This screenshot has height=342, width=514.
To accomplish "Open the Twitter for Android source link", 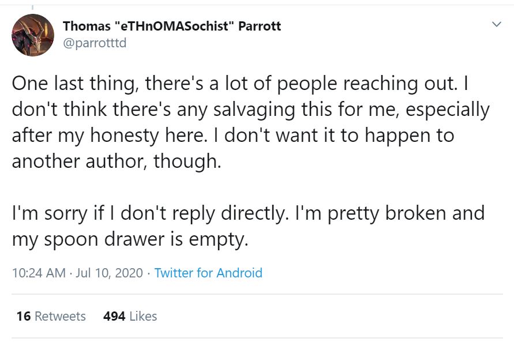I will pyautogui.click(x=208, y=273).
